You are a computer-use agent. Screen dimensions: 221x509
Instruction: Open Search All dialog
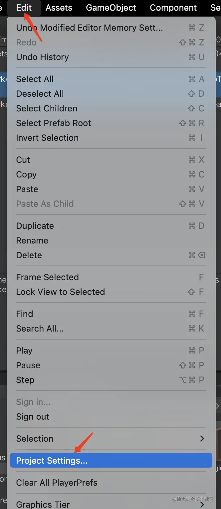[x=40, y=329]
